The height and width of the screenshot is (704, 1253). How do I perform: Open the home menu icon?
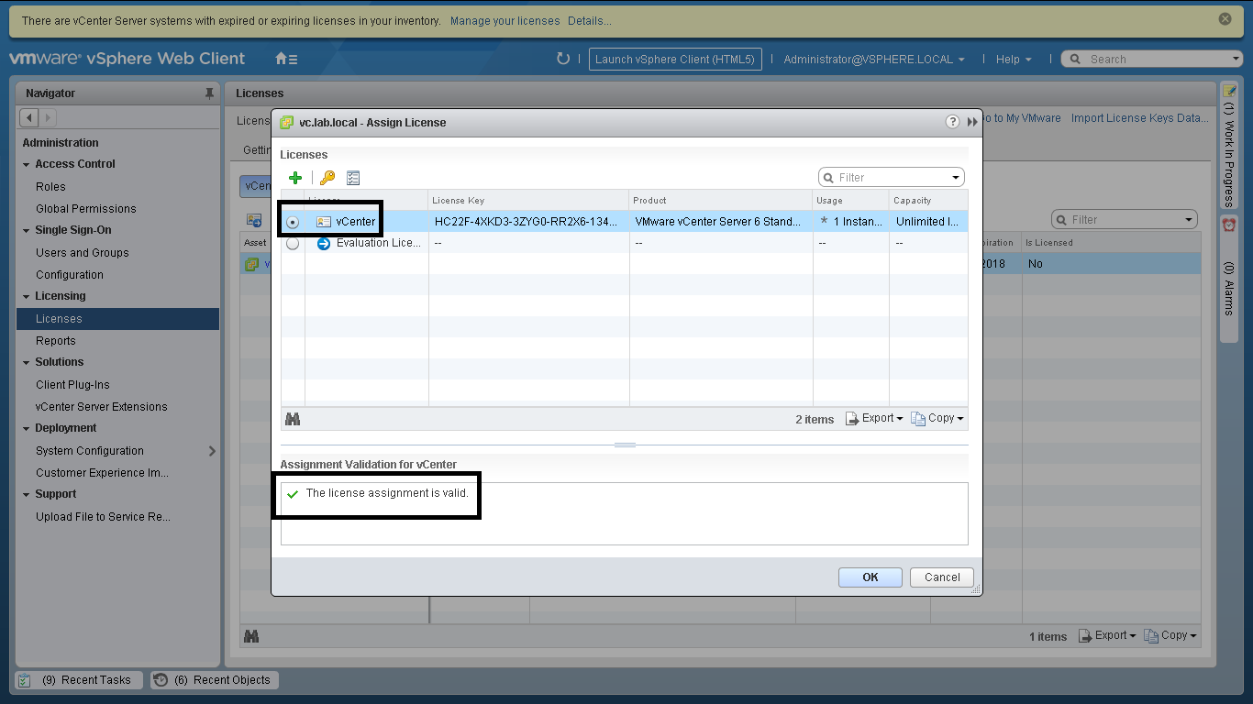click(286, 59)
